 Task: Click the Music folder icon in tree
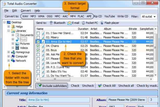point(17,39)
